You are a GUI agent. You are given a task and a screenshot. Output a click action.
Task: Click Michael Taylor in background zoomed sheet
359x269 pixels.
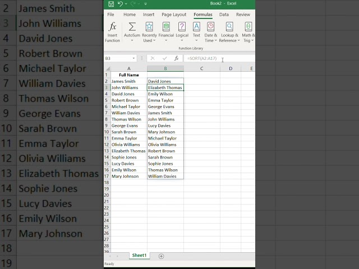click(53, 68)
